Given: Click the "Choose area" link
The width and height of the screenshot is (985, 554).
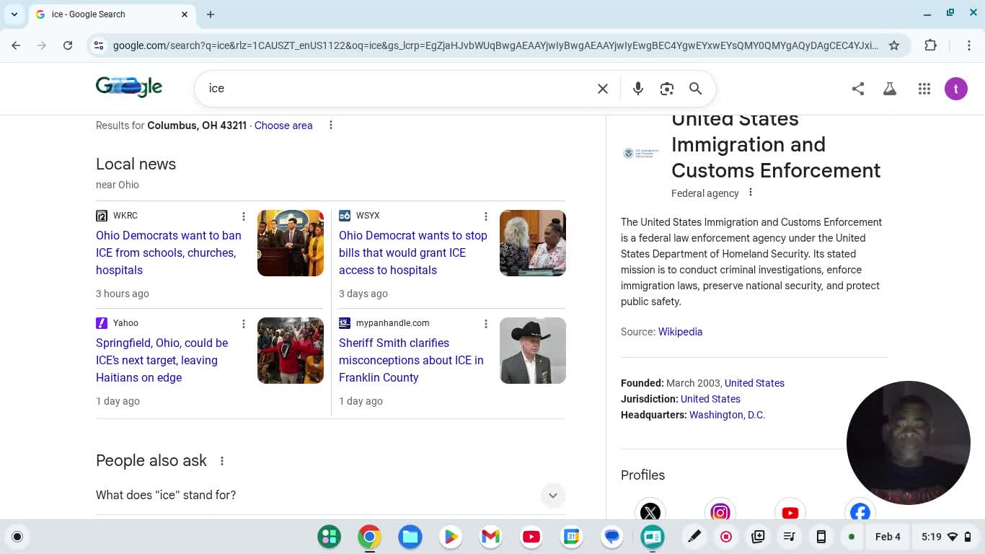Looking at the screenshot, I should click(283, 126).
